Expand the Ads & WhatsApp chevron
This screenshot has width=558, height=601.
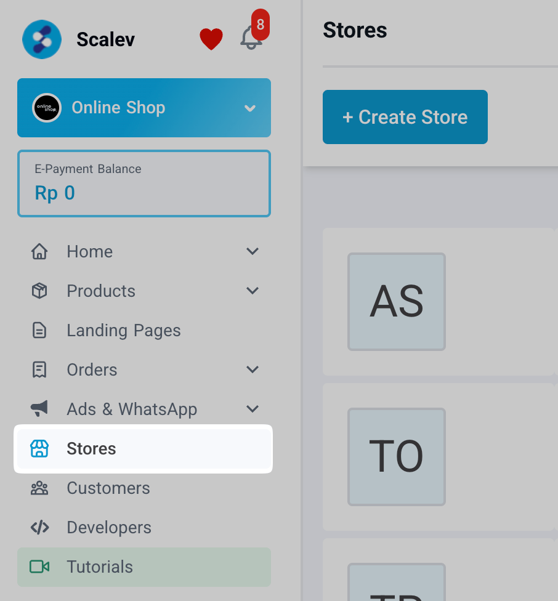pos(253,409)
